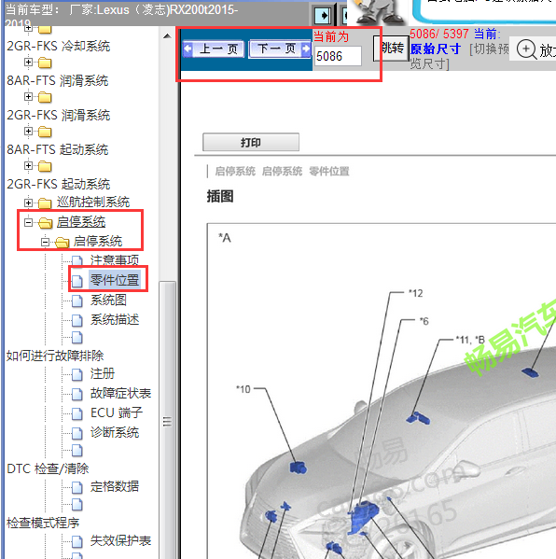Click the 8AR-FTS 润滑系统 label
The height and width of the screenshot is (559, 556).
[x=58, y=80]
